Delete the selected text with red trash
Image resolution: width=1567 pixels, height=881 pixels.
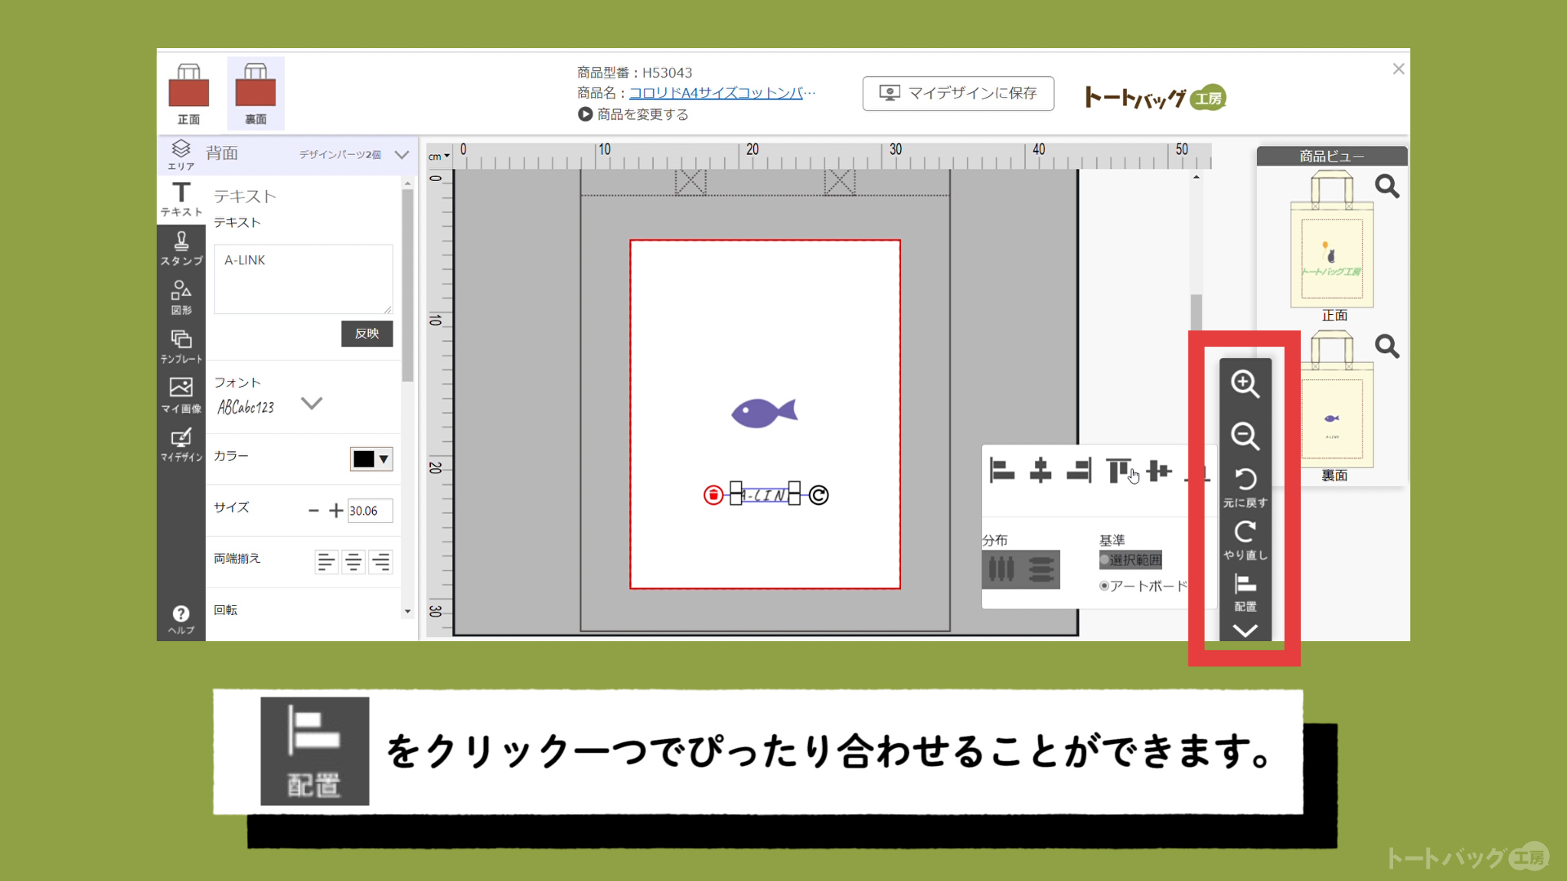pyautogui.click(x=713, y=495)
